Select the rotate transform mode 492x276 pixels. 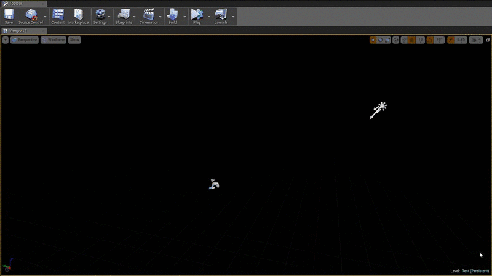[380, 40]
